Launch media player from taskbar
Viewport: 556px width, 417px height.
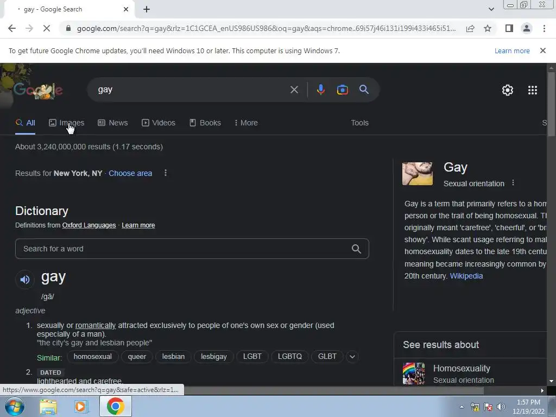tap(81, 406)
